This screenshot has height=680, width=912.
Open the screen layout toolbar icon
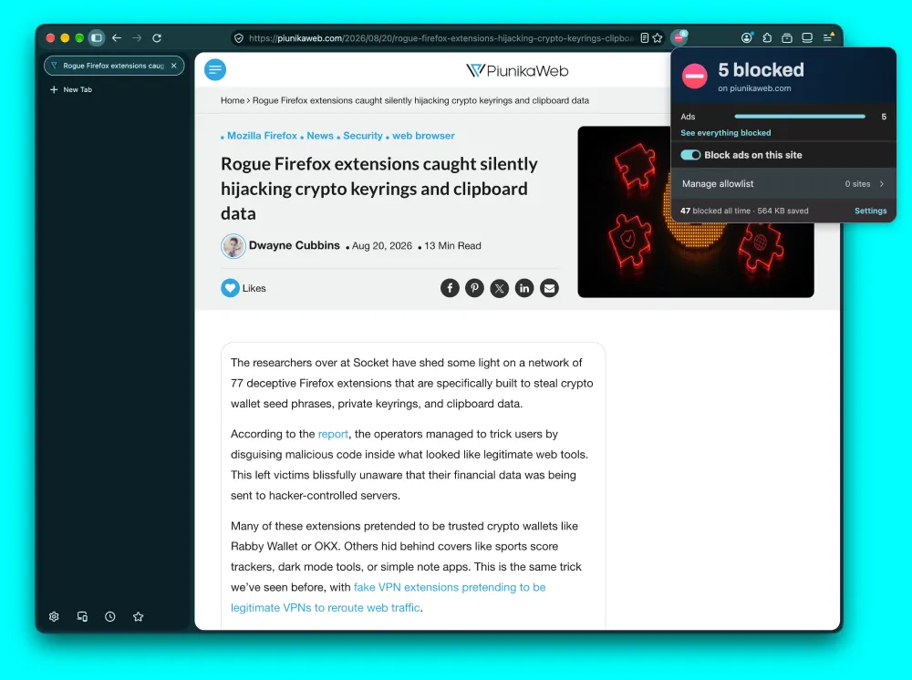point(807,37)
